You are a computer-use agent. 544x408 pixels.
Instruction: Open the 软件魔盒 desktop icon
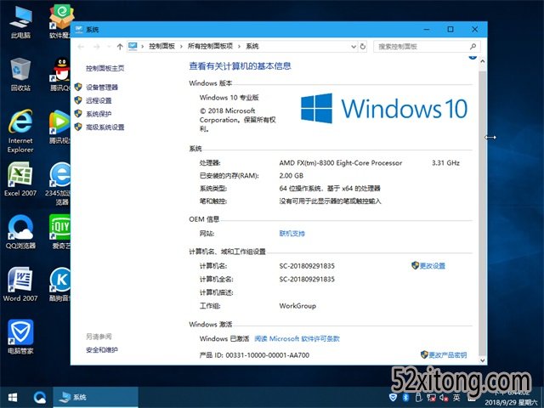point(61,21)
